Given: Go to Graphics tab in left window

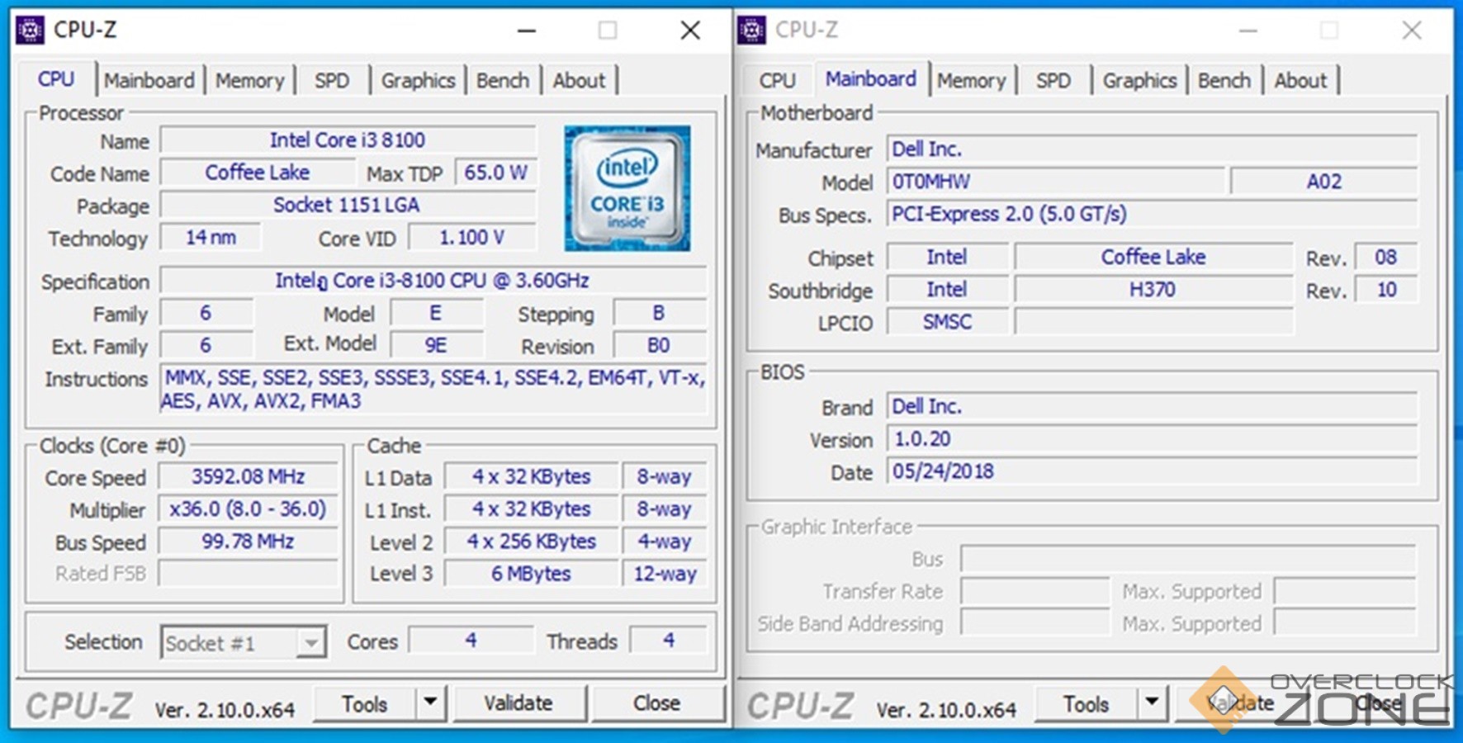Looking at the screenshot, I should (418, 81).
